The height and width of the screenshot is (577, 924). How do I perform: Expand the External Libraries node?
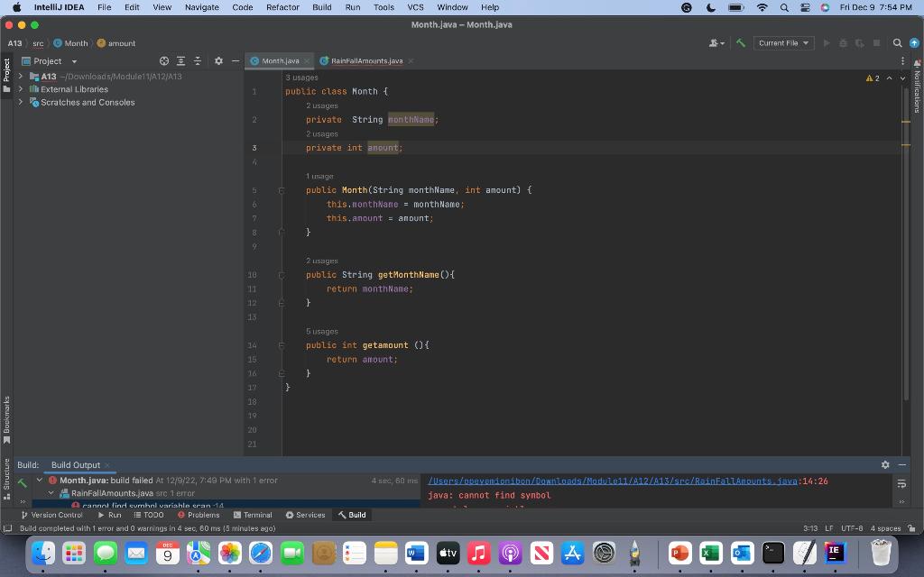(20, 88)
